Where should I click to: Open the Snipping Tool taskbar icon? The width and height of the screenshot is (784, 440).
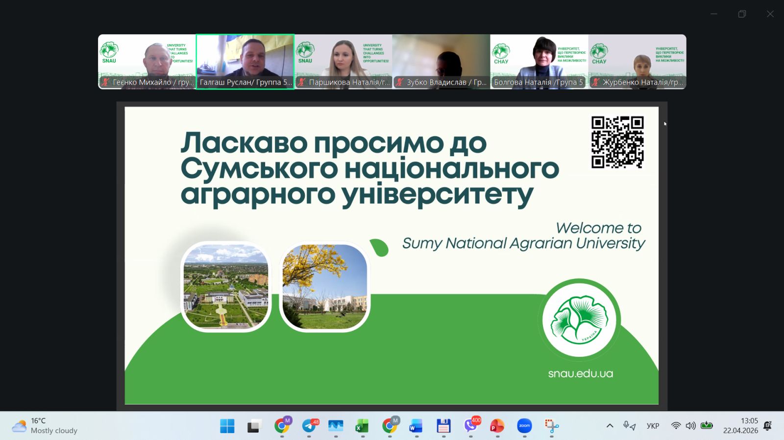(551, 426)
